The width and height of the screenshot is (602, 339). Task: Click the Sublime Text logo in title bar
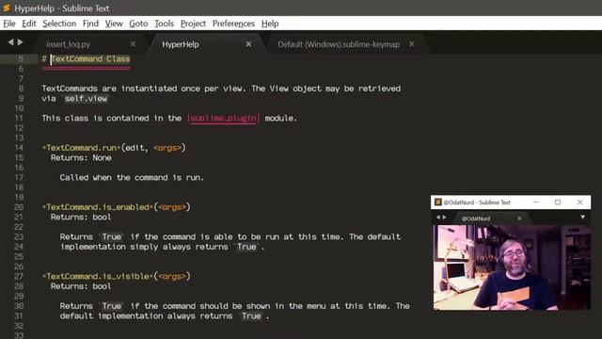[7, 8]
